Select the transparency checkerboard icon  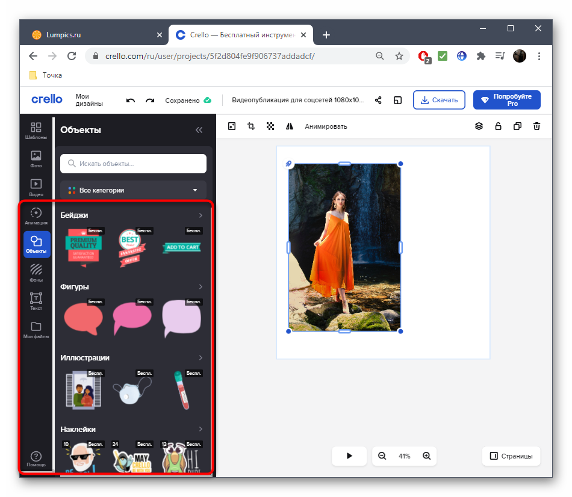pyautogui.click(x=270, y=126)
